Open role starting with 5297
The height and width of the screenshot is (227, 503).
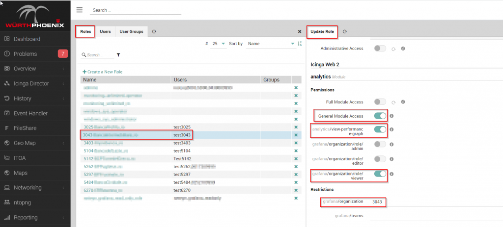(103, 175)
